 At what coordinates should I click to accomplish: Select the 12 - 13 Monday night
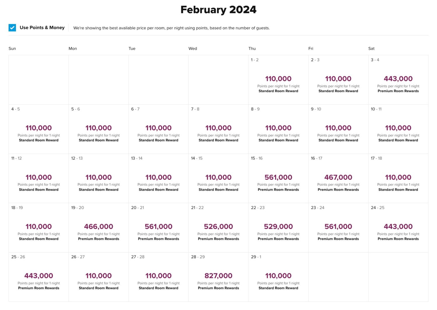pyautogui.click(x=98, y=178)
